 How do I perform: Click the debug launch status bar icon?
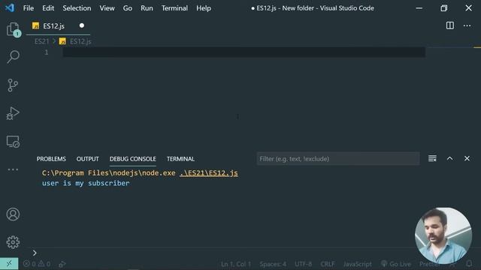pos(62,263)
